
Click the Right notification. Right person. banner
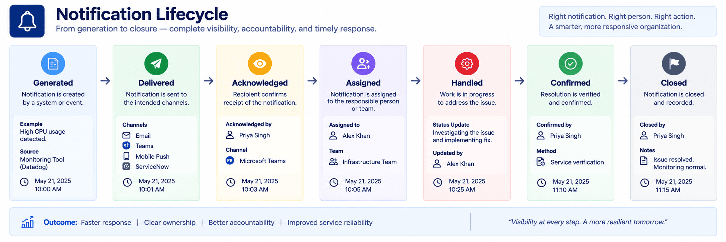(x=628, y=21)
